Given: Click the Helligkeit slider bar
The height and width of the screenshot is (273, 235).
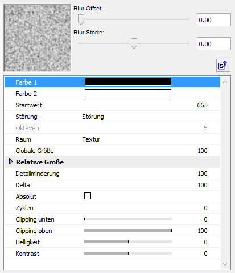Looking at the screenshot, I should coord(128,242).
